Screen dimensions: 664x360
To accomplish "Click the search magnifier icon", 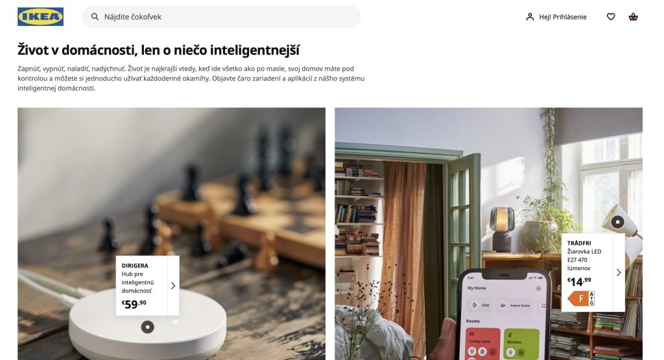I will (x=95, y=17).
